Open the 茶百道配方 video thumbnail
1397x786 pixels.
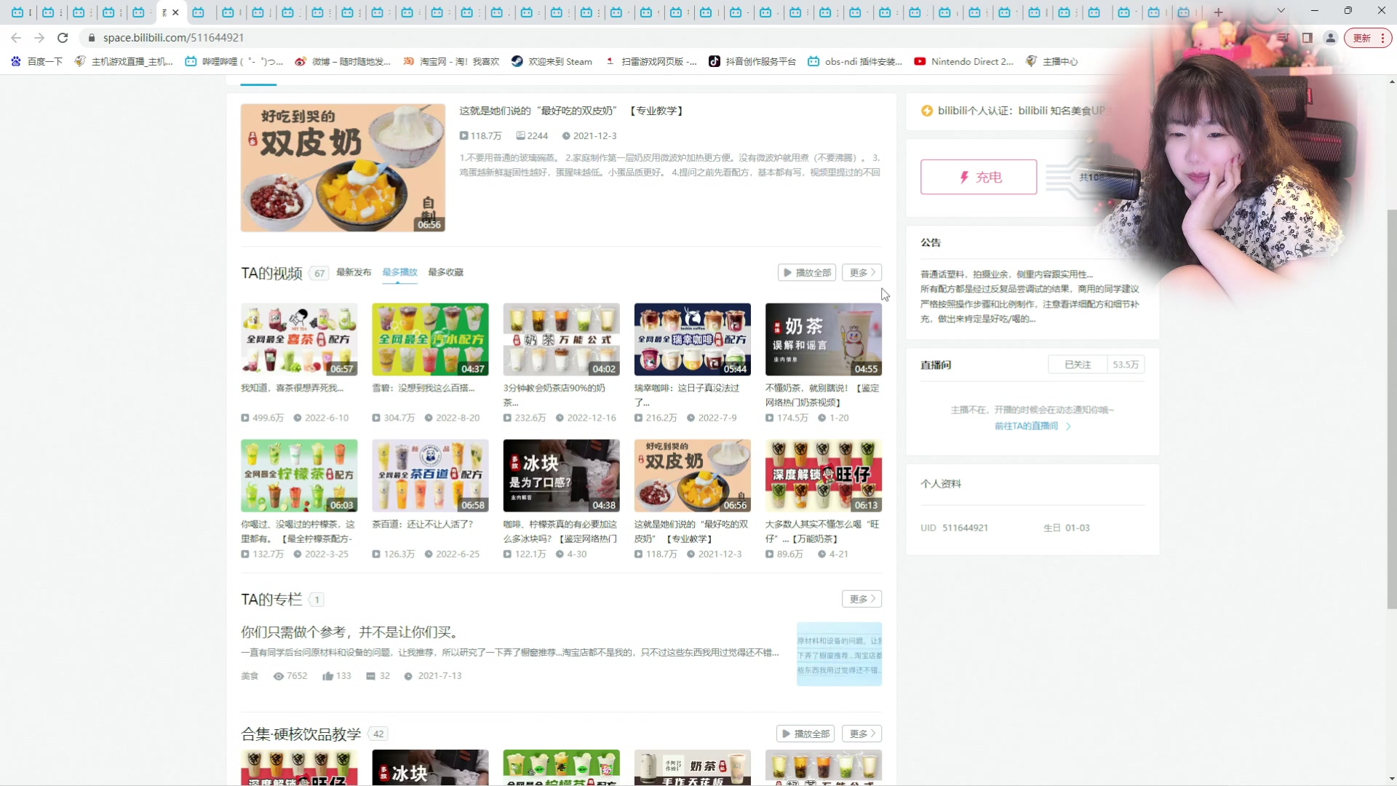pyautogui.click(x=430, y=475)
